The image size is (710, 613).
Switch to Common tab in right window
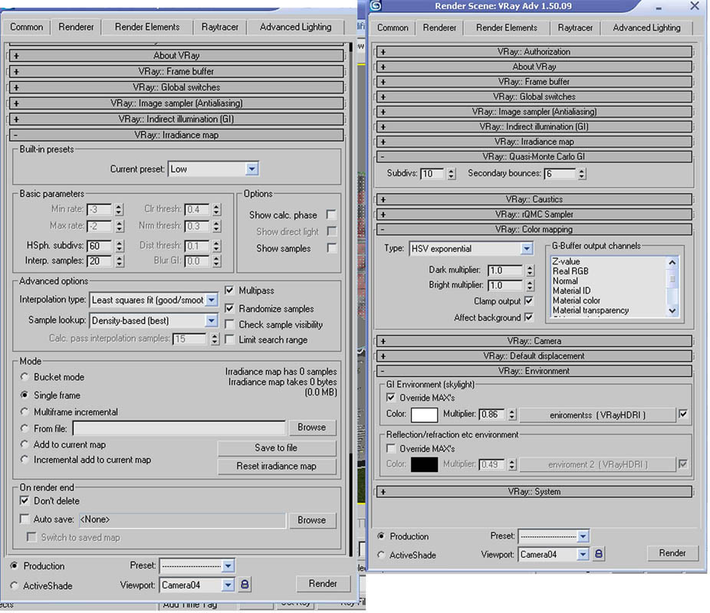pos(393,28)
